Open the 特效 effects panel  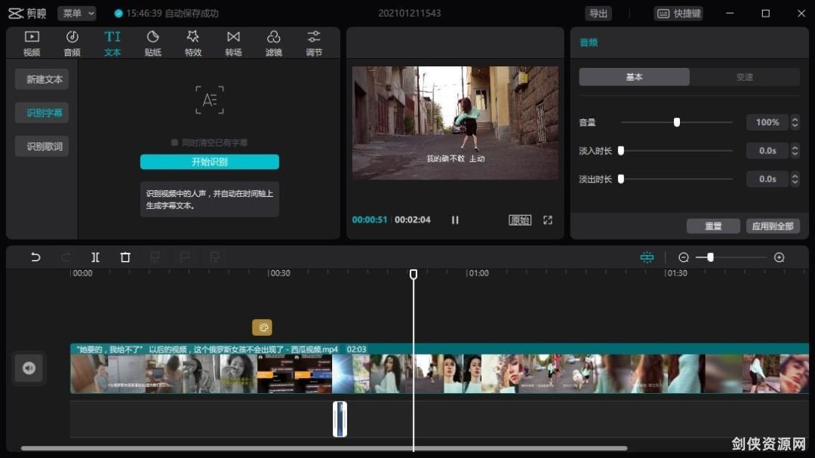point(193,43)
